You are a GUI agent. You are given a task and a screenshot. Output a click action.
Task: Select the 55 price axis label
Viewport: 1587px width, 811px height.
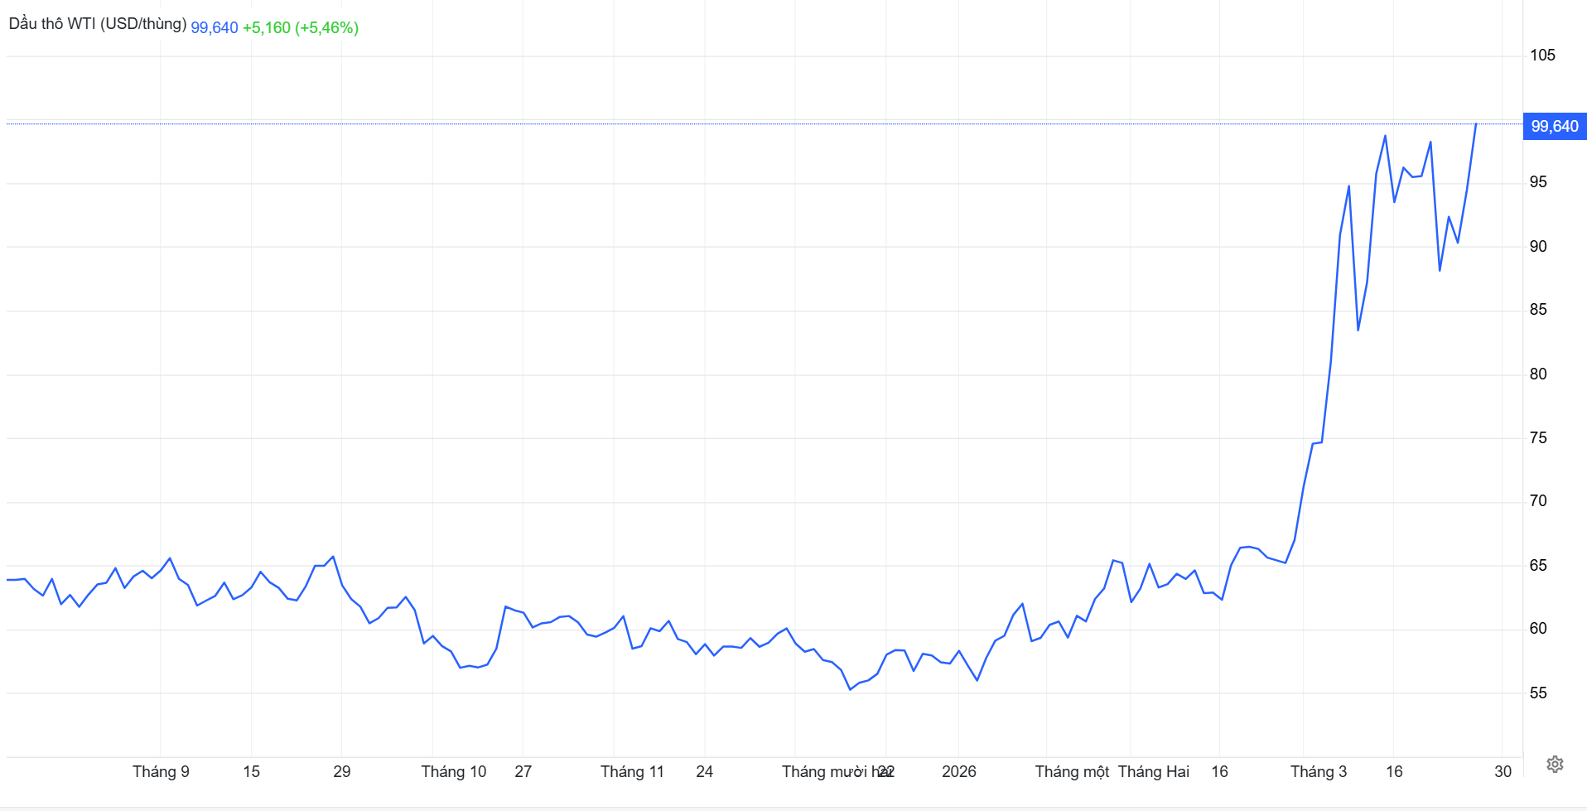pos(1537,693)
